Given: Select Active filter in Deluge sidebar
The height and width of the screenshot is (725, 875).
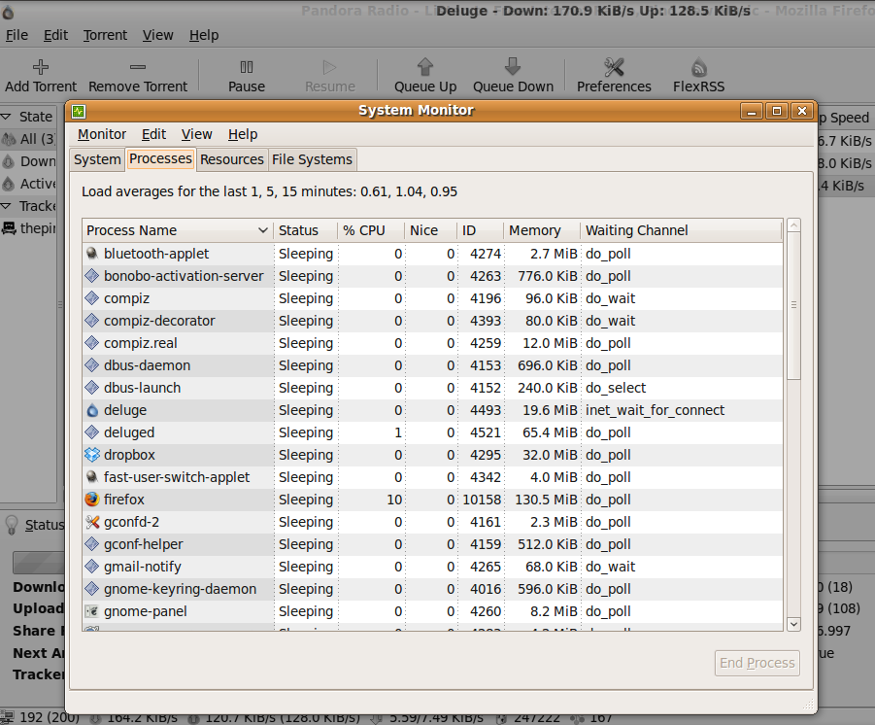Looking at the screenshot, I should pos(29,184).
